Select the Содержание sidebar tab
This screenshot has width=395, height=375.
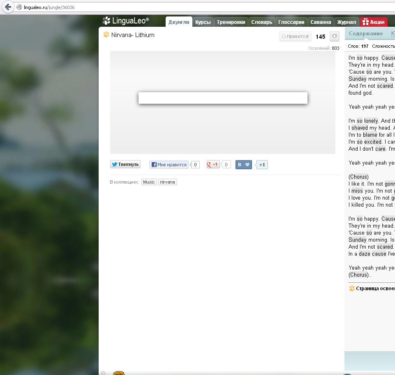[x=366, y=34]
